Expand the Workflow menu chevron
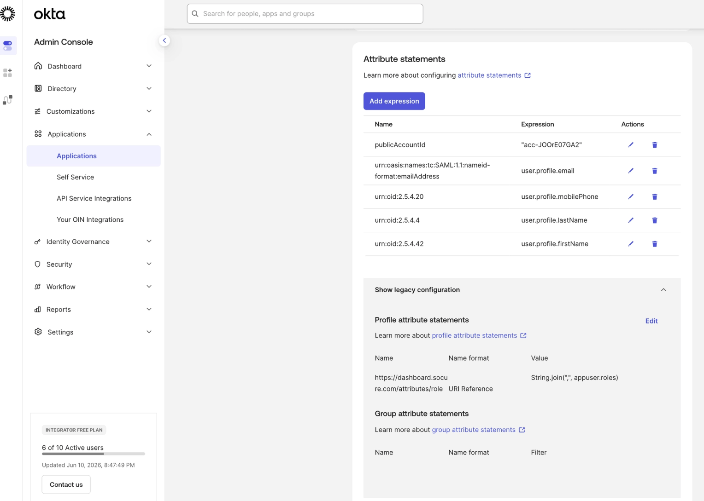This screenshot has width=704, height=501. click(149, 286)
